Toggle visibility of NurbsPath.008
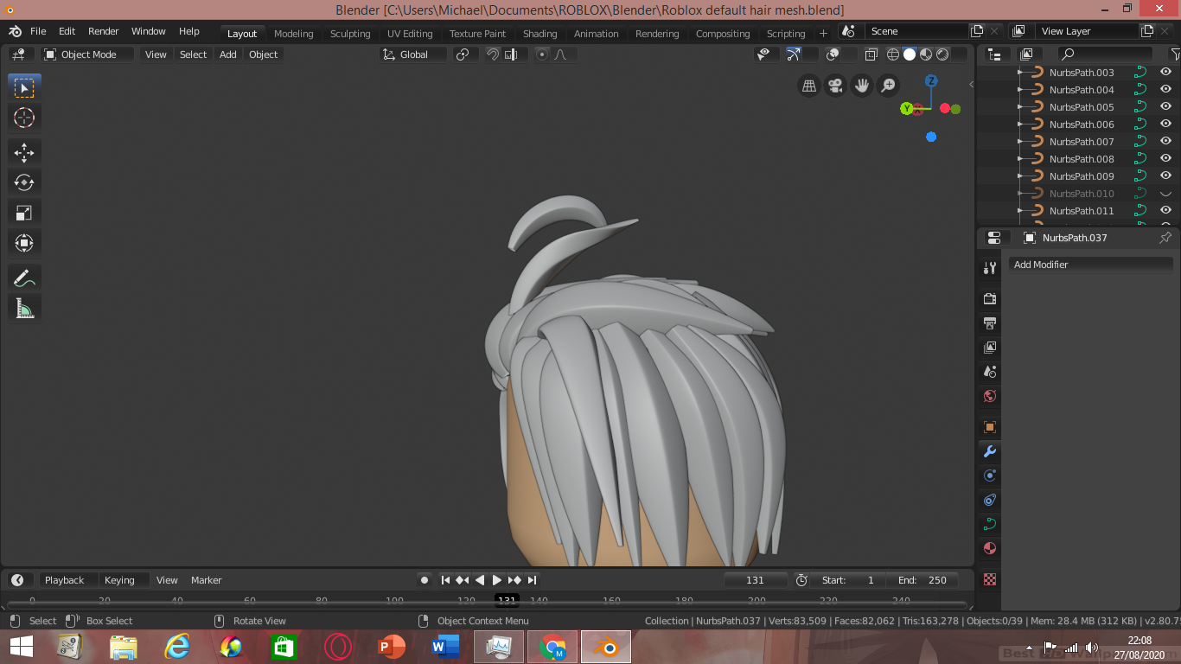The height and width of the screenshot is (664, 1181). [1165, 159]
